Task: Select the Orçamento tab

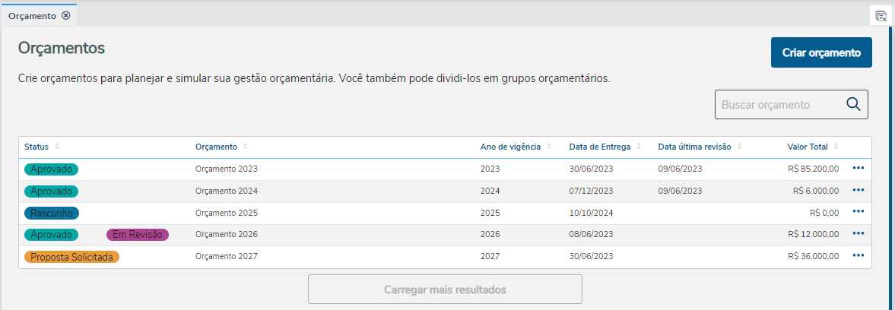Action: 33,15
